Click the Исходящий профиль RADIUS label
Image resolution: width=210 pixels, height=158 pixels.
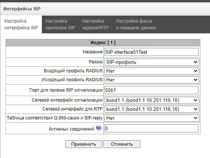click(x=72, y=80)
